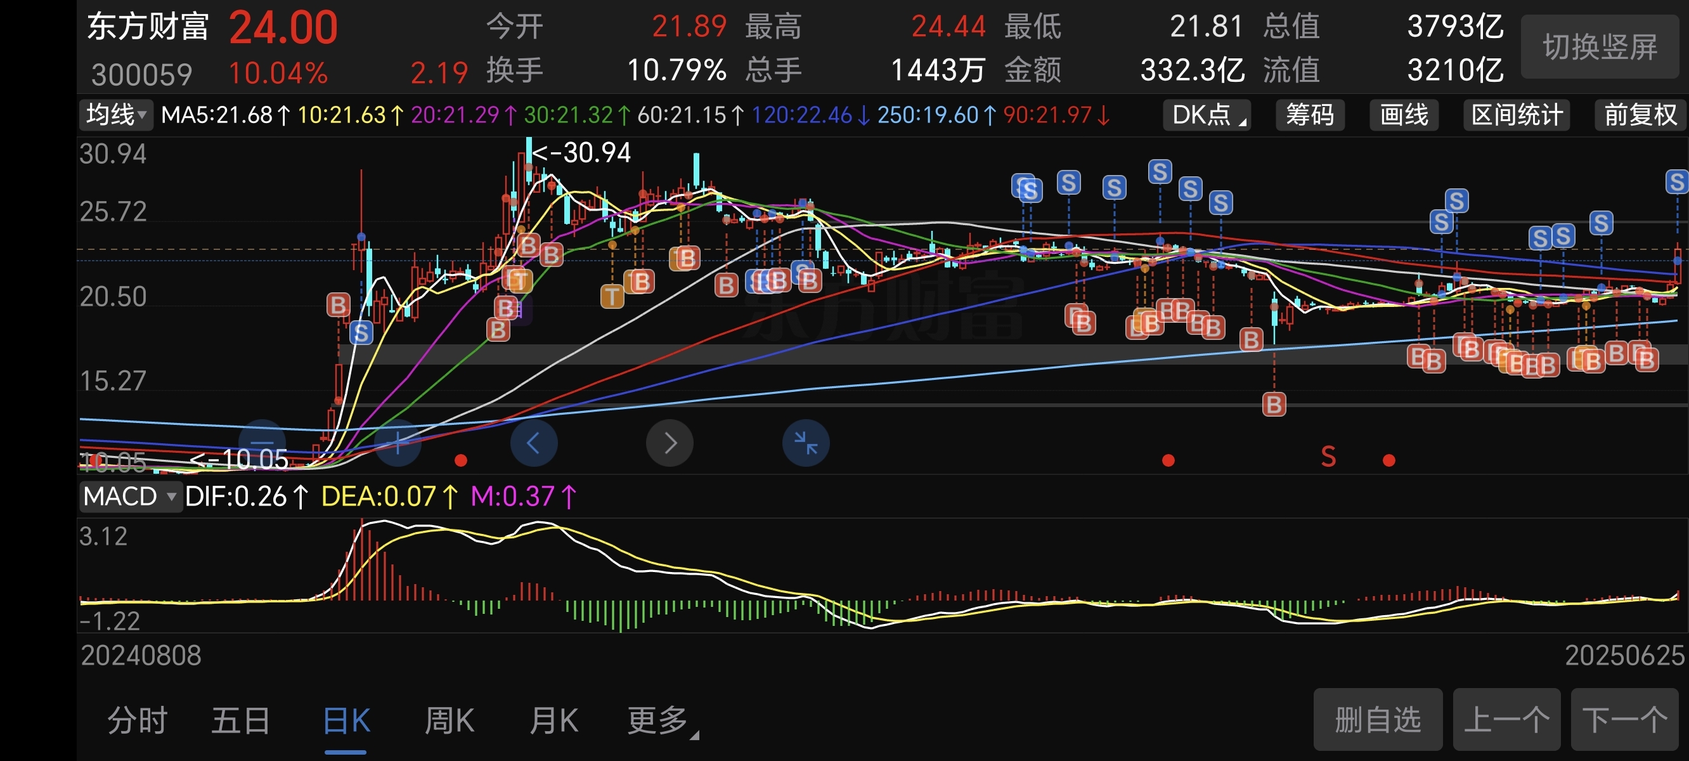Image resolution: width=1689 pixels, height=761 pixels.
Task: Tap the 10.04% change percentage
Action: (278, 73)
